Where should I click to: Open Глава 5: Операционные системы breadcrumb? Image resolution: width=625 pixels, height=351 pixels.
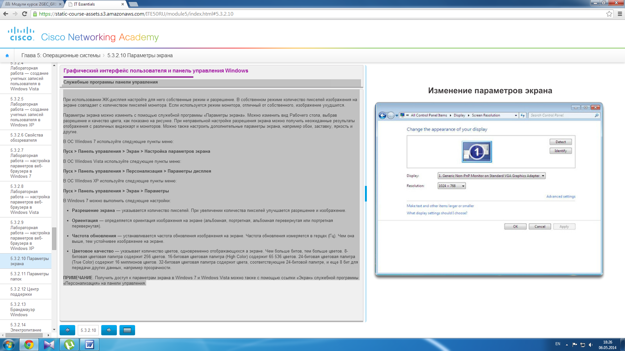(61, 56)
